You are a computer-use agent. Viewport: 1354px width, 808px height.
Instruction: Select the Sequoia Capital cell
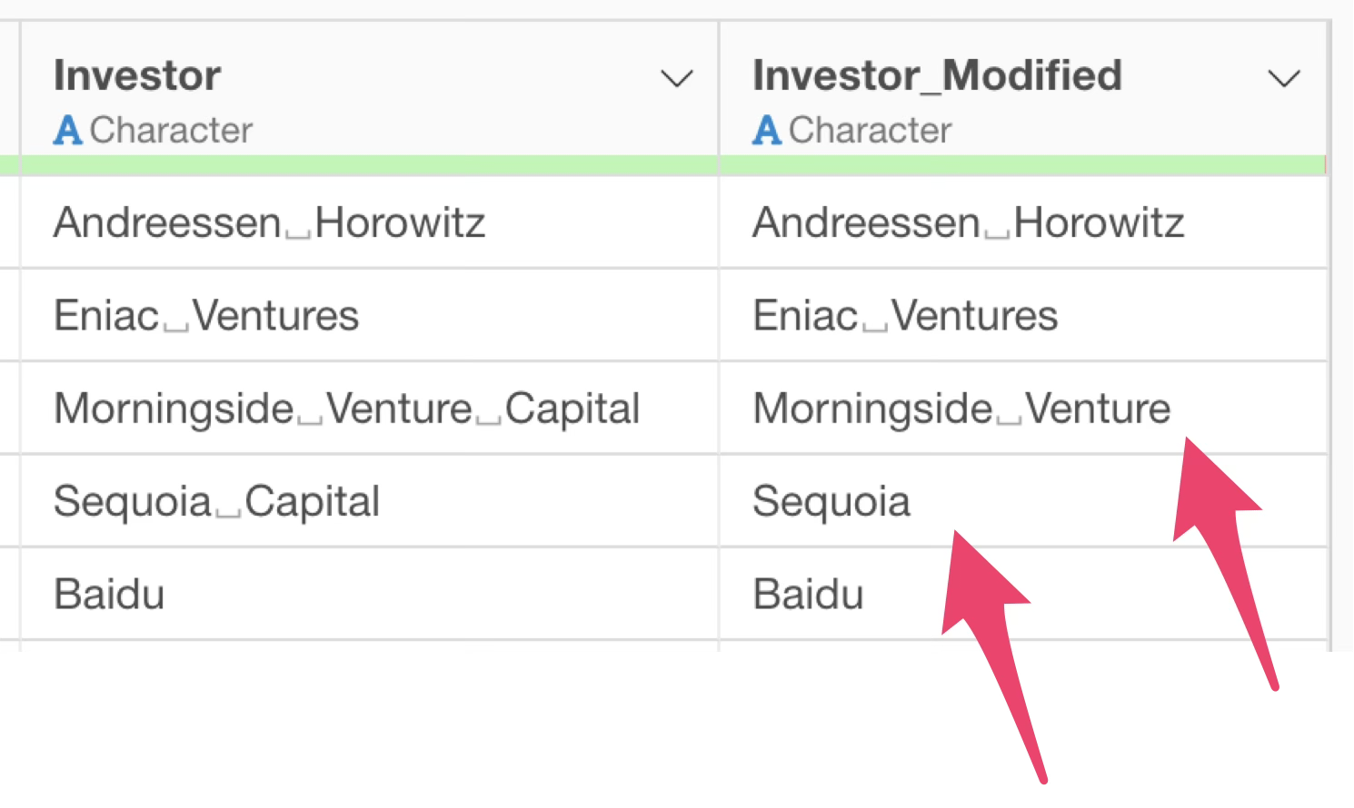[216, 501]
